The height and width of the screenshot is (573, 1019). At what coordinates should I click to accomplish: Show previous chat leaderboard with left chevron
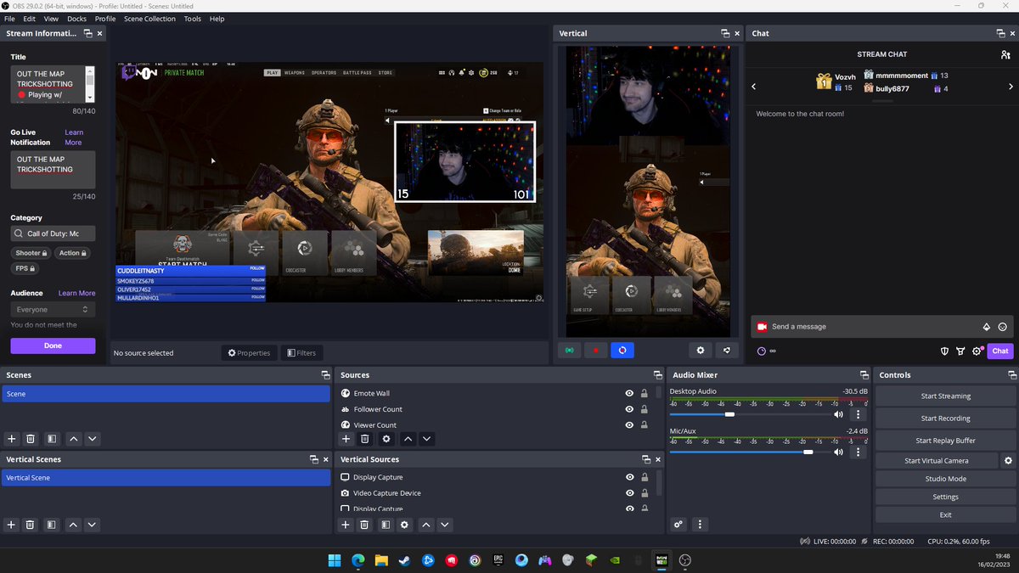(x=754, y=87)
